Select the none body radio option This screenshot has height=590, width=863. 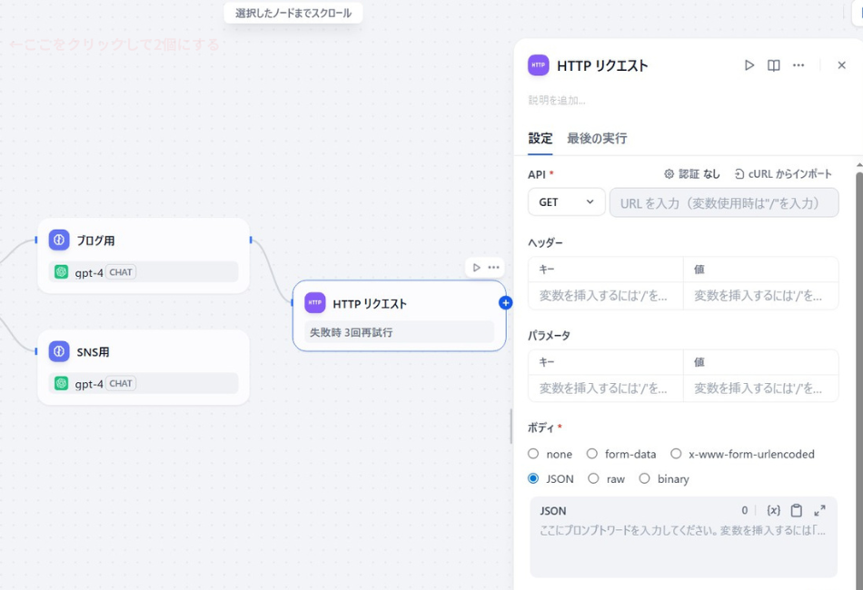(x=533, y=454)
